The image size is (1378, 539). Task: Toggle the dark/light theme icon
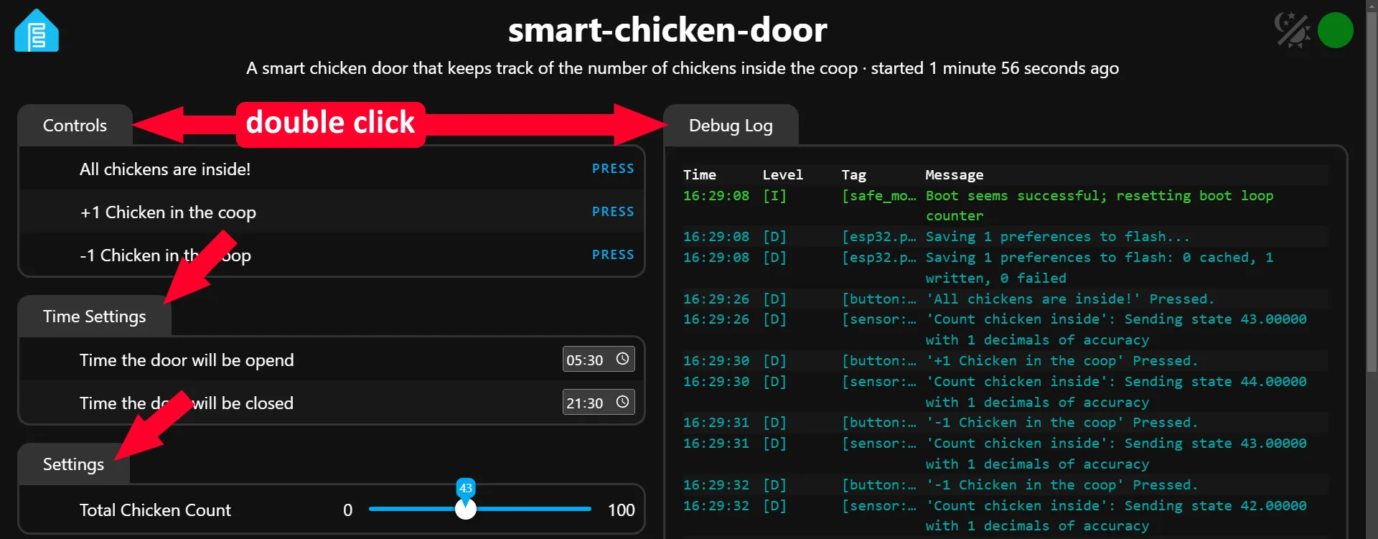point(1292,30)
